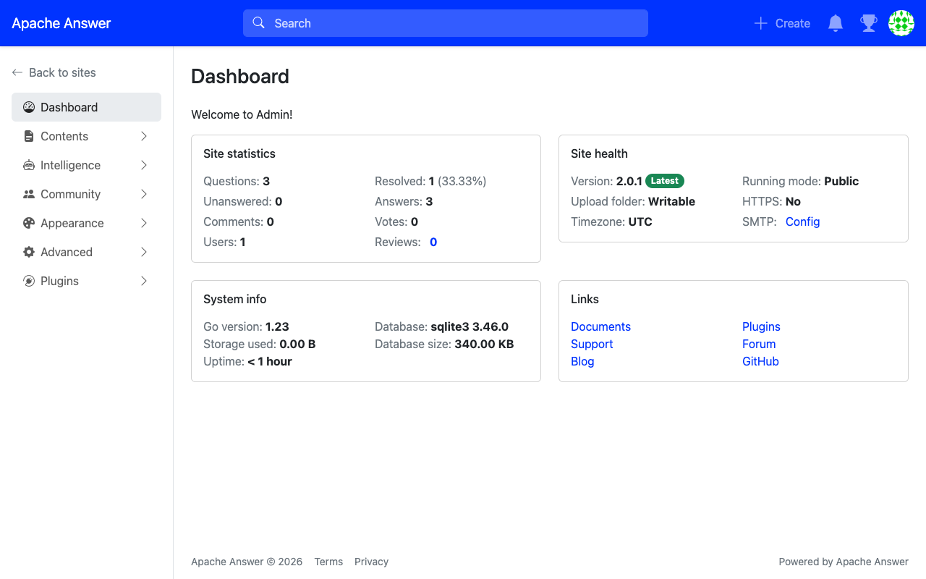Click 'Powered by Apache Answer' footer text

844,562
